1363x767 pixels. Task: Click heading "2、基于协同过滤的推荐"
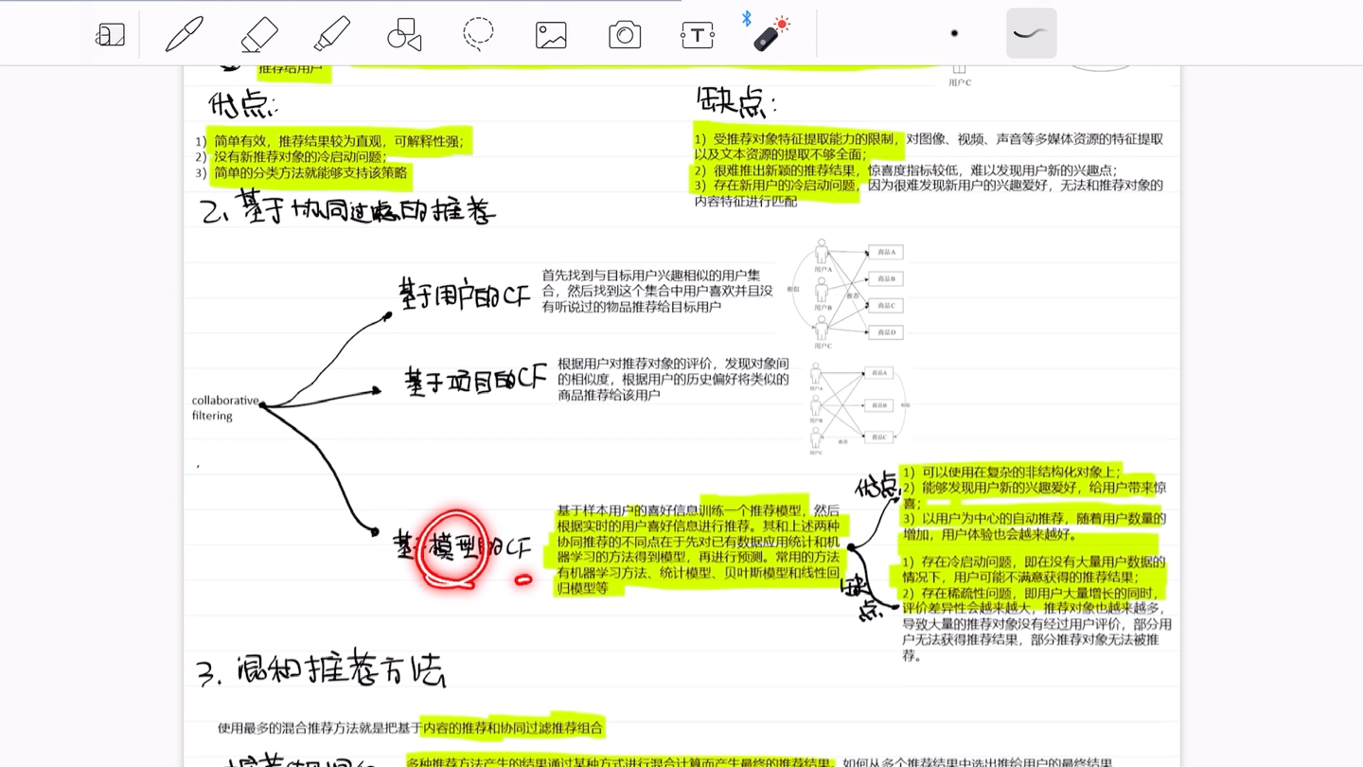coord(349,207)
